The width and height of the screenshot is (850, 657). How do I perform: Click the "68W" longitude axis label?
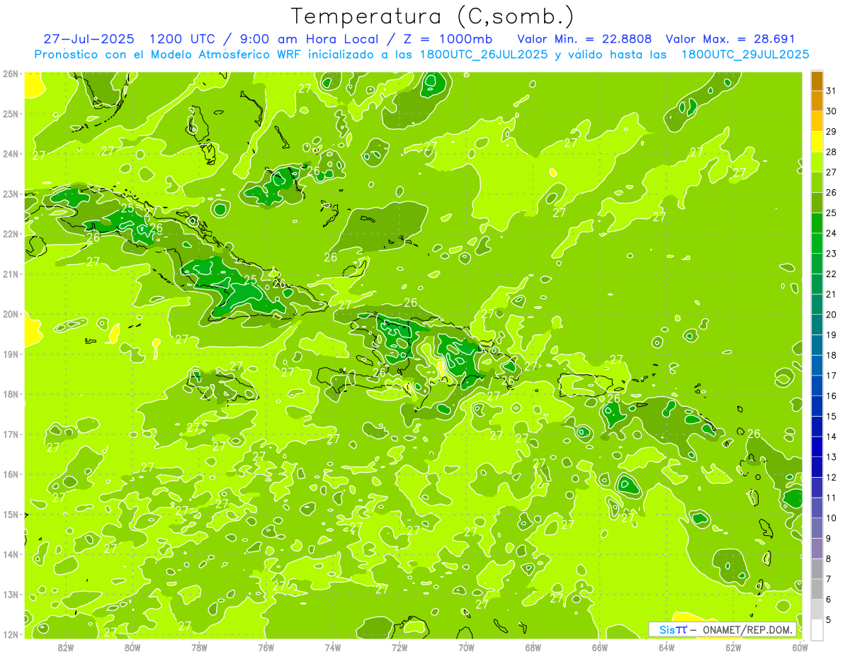pos(533,648)
